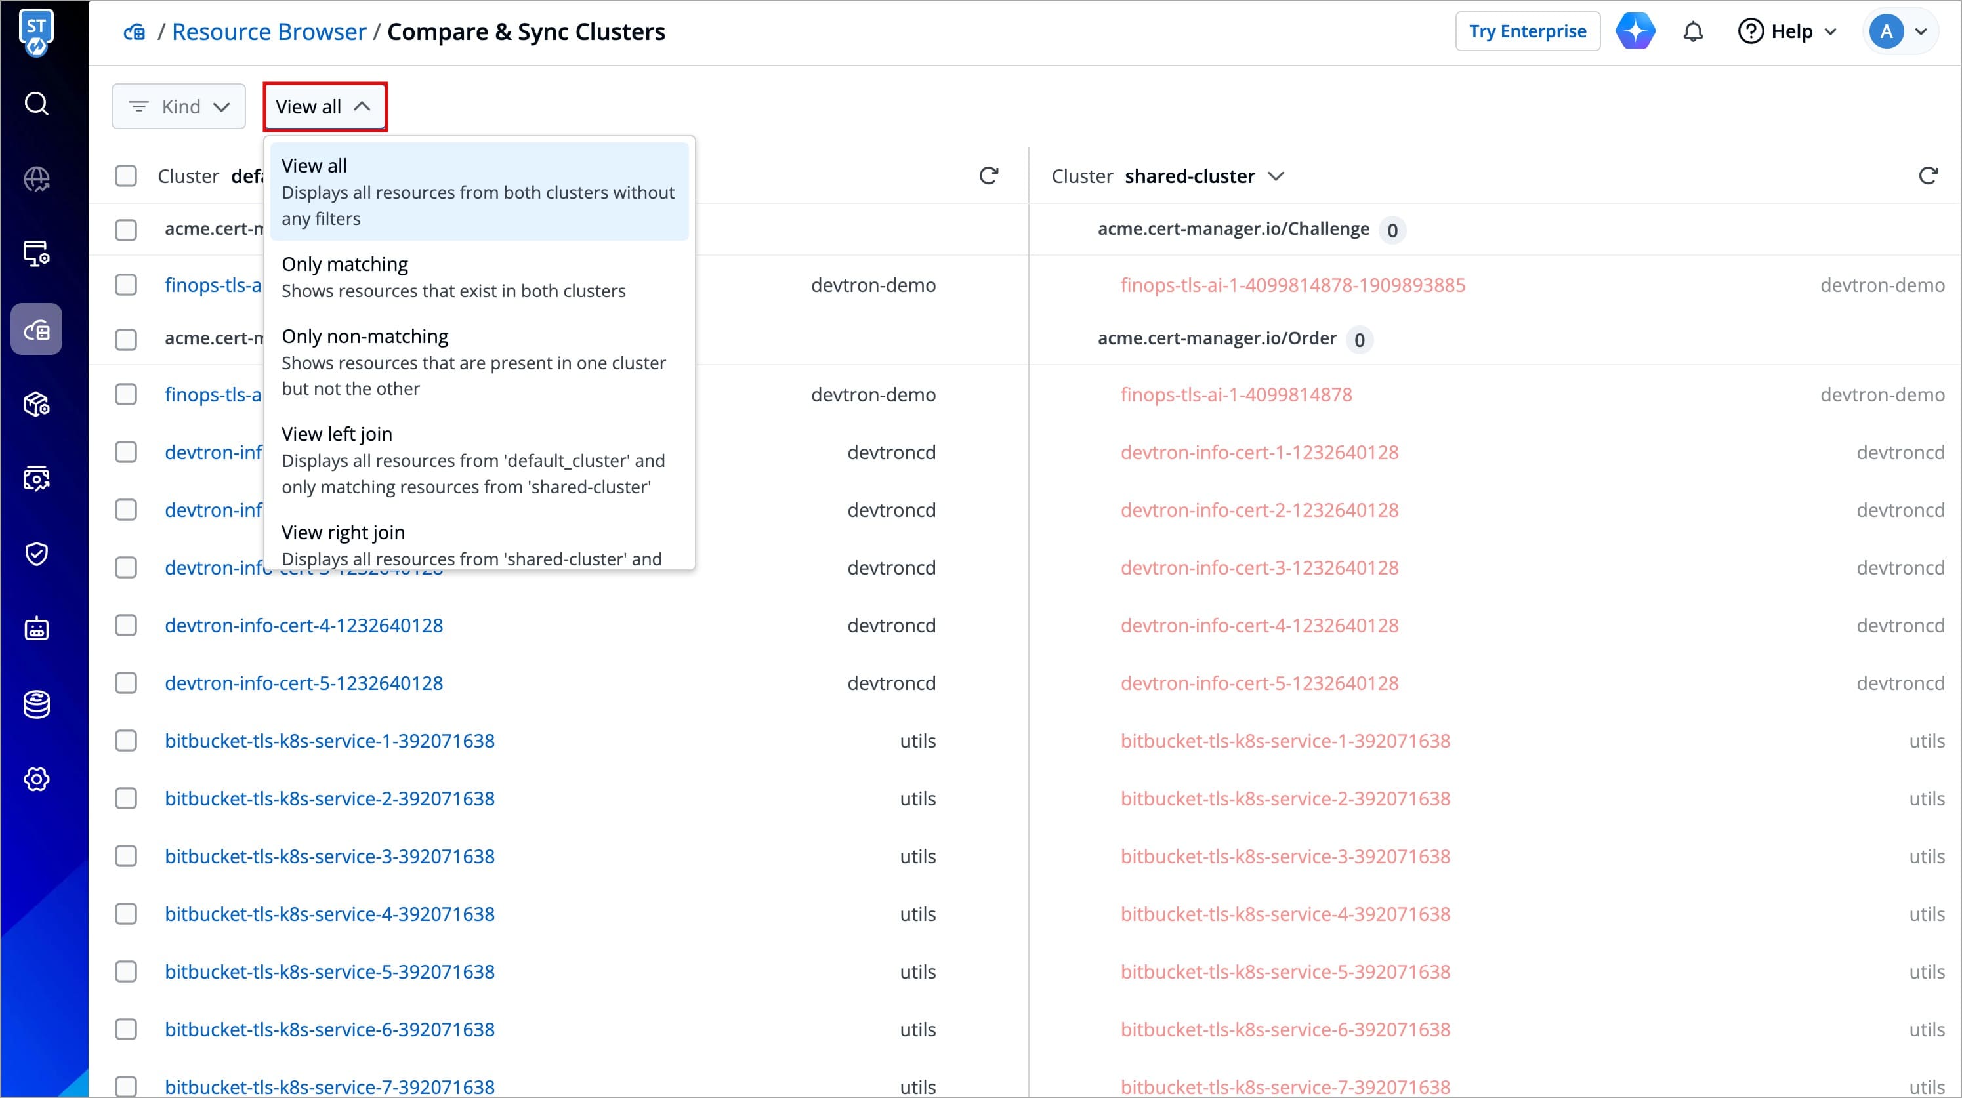Click the Try Enterprise button

(x=1527, y=32)
